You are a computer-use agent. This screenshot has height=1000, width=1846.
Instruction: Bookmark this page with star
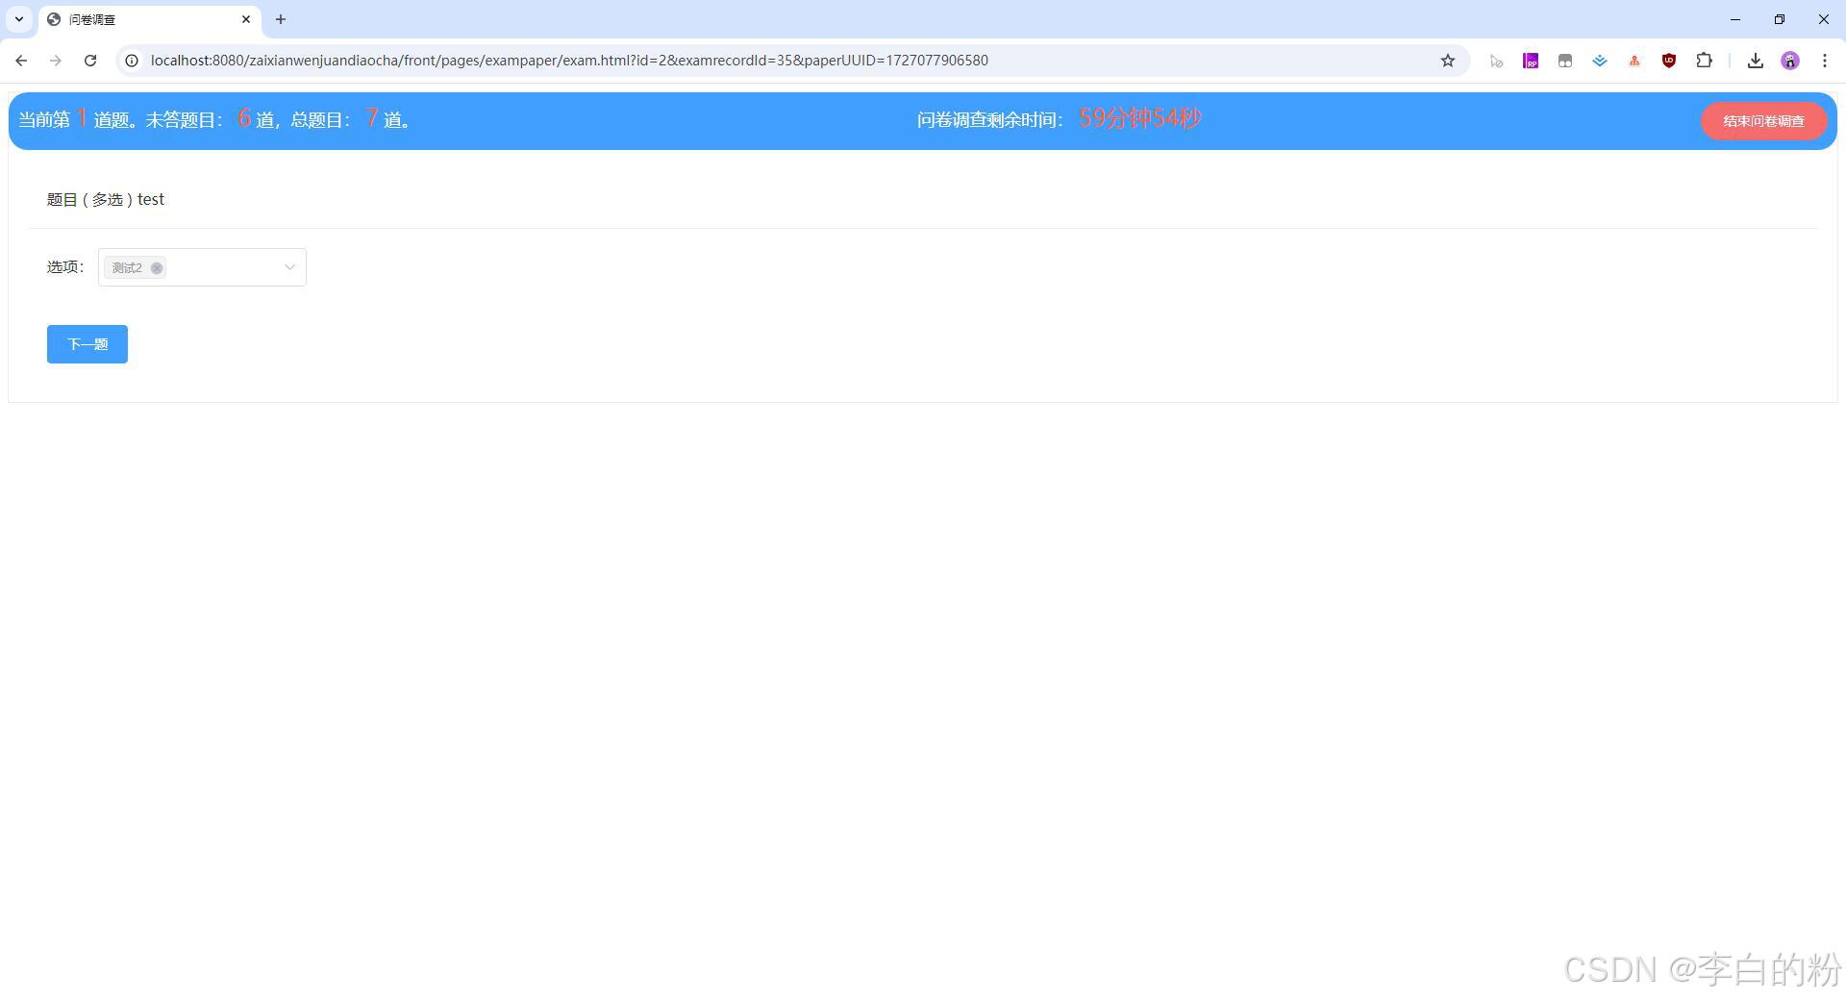[x=1448, y=61]
